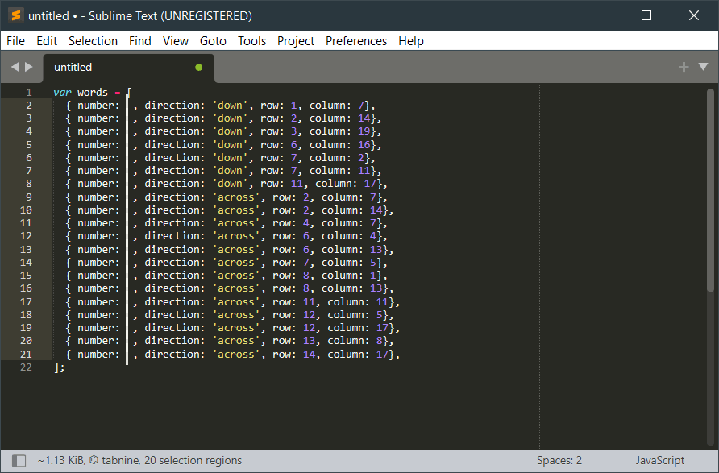This screenshot has width=719, height=473.
Task: Click row value 13 on line 20
Action: [x=309, y=341]
